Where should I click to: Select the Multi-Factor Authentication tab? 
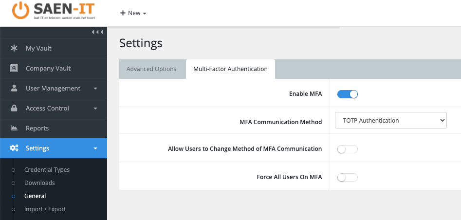click(x=230, y=69)
